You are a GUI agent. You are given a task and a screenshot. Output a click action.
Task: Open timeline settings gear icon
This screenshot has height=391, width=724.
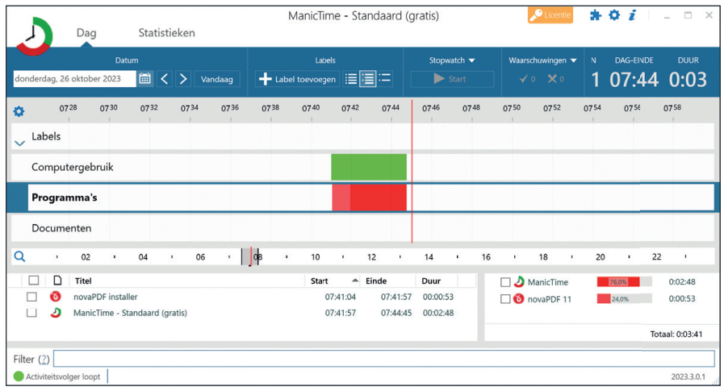(x=19, y=111)
